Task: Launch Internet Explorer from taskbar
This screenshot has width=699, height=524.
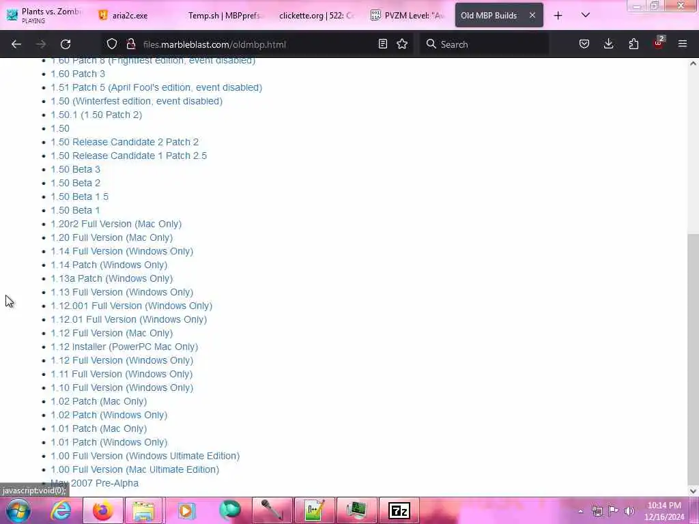Action: tap(61, 510)
